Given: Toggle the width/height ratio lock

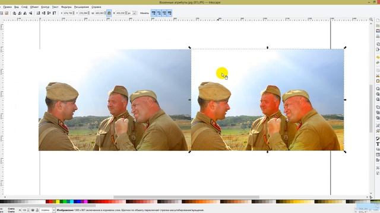Looking at the screenshot, I should point(109,13).
